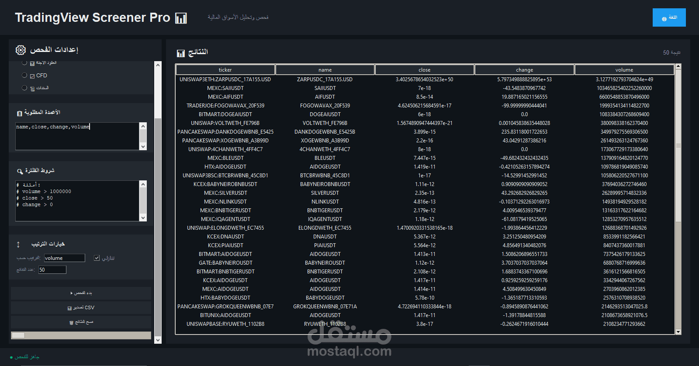Click the name cell ELONGDWETH_EC7455
699x366 pixels.
pyautogui.click(x=325, y=228)
